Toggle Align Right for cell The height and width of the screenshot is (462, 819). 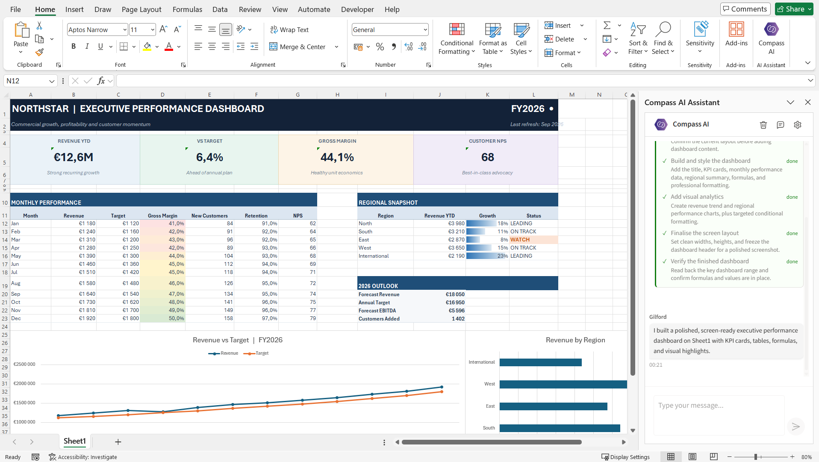point(226,47)
